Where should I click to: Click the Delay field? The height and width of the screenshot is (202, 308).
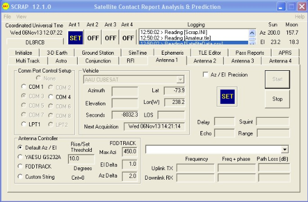pyautogui.click(x=225, y=121)
